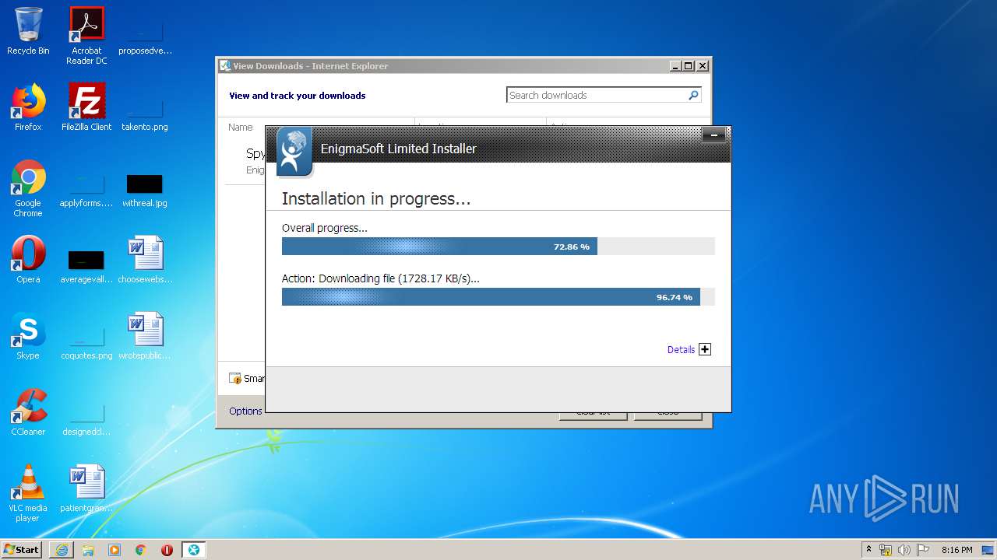
Task: Launch FileZilla Client shortcut
Action: click(x=86, y=107)
